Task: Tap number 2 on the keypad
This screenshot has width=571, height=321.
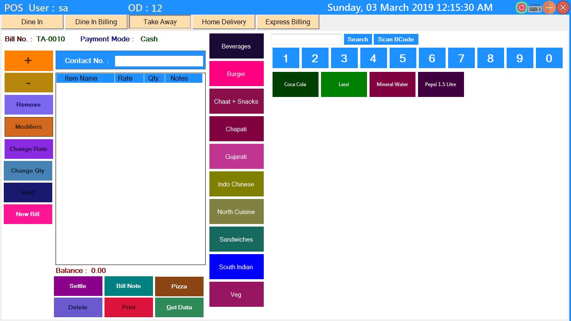Action: (315, 58)
